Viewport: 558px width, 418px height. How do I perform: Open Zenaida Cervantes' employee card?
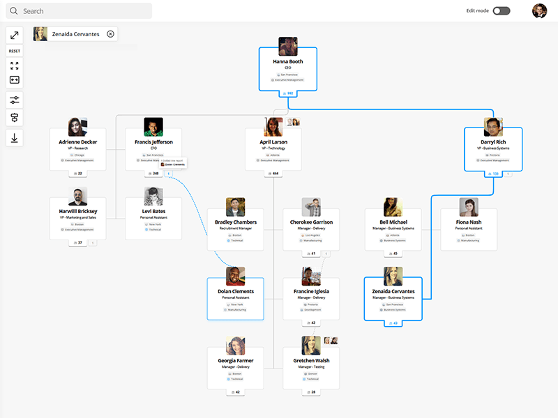point(393,297)
